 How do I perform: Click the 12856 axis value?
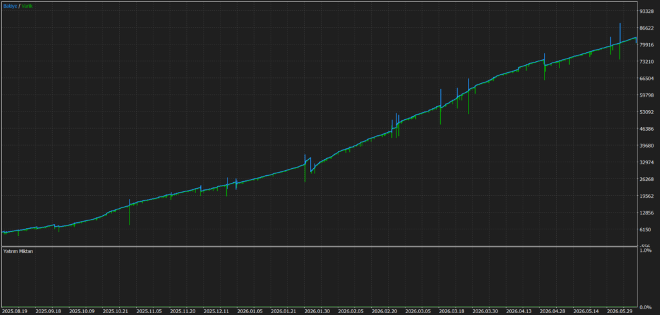pos(646,213)
